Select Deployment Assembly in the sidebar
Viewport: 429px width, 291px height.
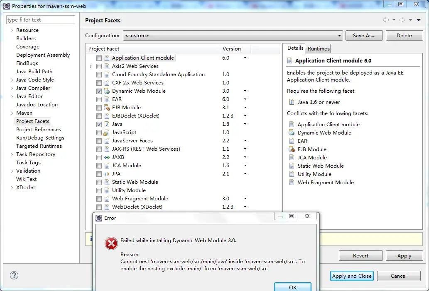[43, 55]
